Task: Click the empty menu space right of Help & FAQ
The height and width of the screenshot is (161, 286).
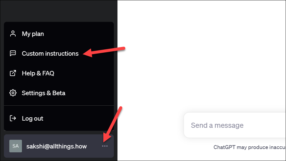Action: tap(84, 73)
